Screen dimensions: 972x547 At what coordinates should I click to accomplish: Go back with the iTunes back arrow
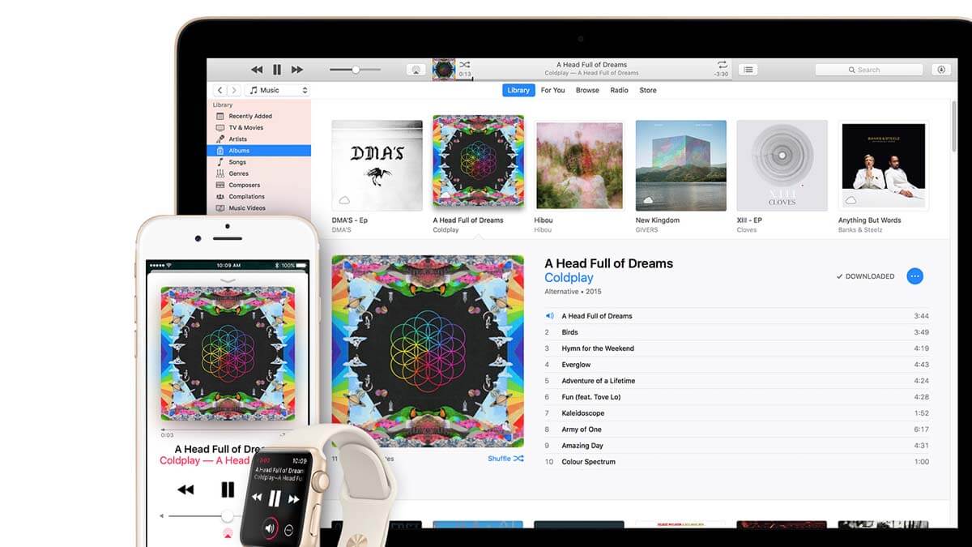220,90
